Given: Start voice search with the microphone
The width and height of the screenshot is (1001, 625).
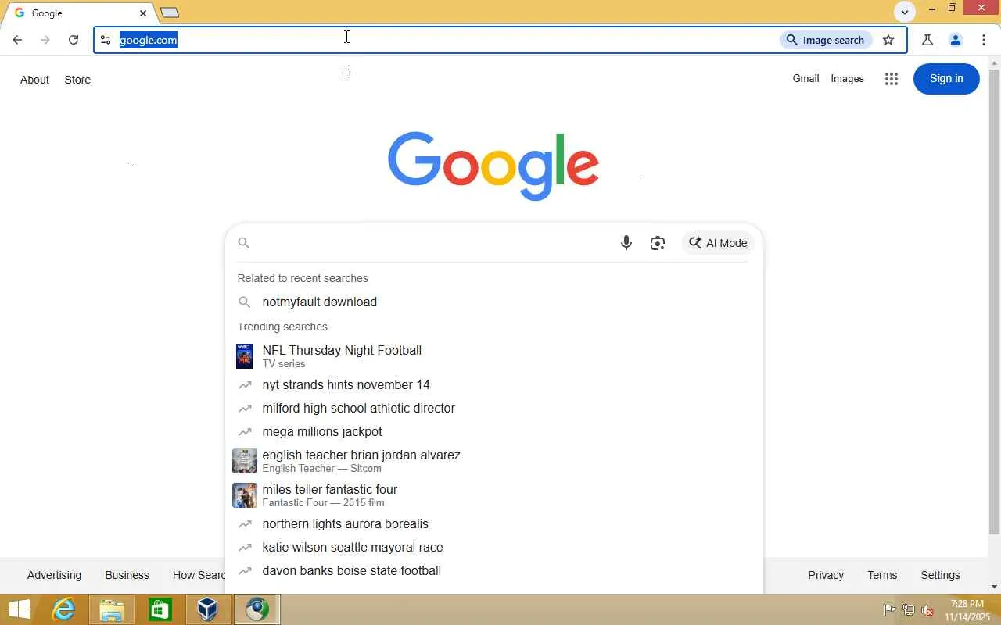Looking at the screenshot, I should click(x=626, y=243).
